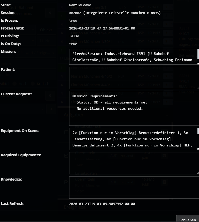The image size is (199, 222).
Task: Click the Is Frozen true value
Action: [x=73, y=20]
